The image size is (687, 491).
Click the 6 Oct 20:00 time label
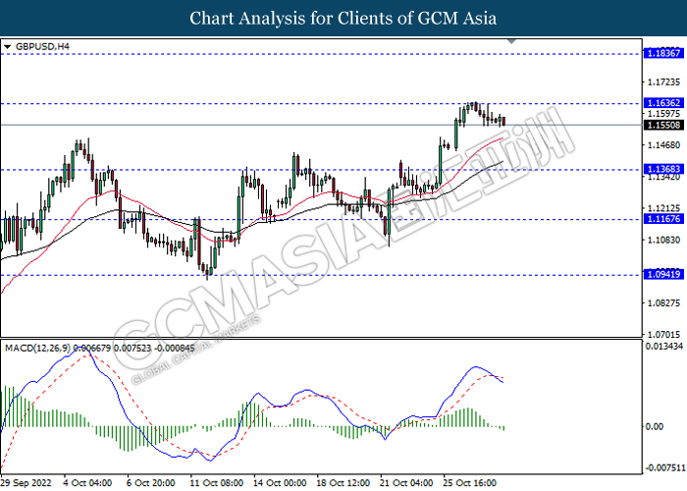coord(151,483)
